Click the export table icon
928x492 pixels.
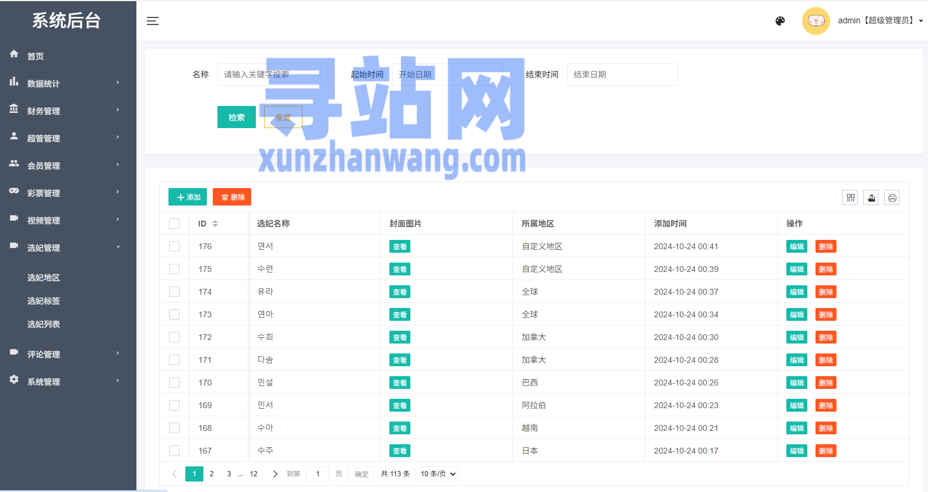(871, 198)
